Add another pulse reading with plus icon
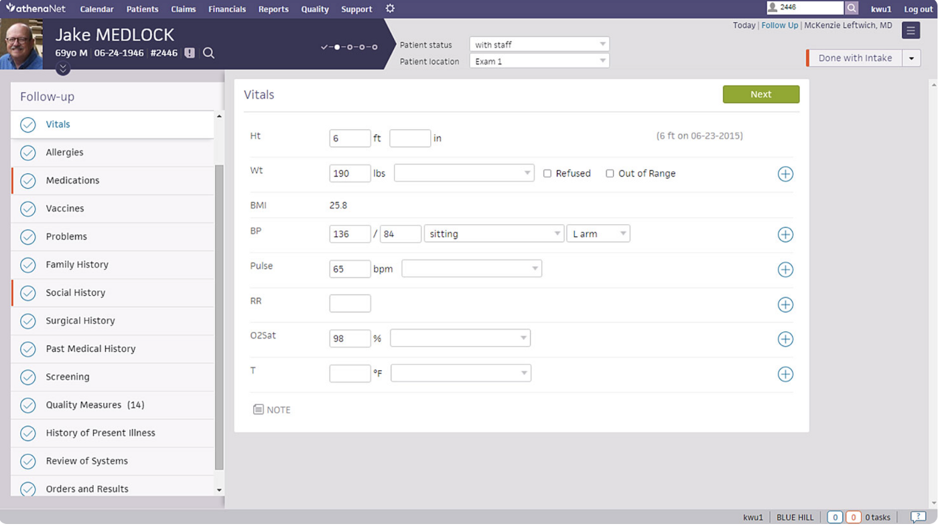938x526 pixels. pos(785,270)
